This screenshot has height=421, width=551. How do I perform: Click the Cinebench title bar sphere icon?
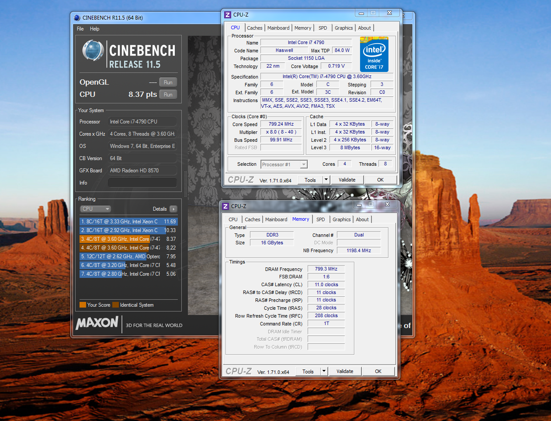(x=77, y=18)
